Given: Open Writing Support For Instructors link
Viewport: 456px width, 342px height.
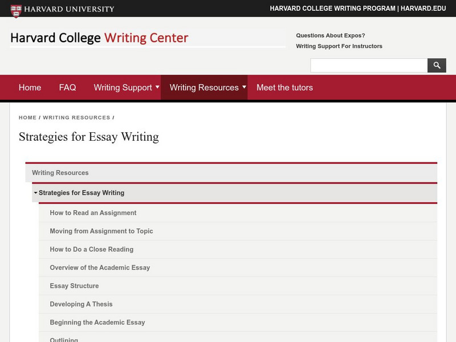Looking at the screenshot, I should click(x=339, y=46).
